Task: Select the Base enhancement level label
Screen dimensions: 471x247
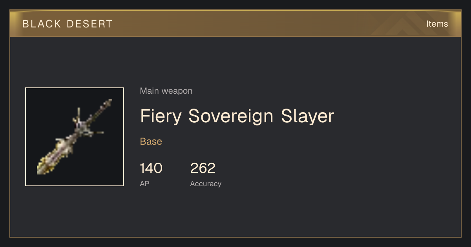Action: tap(151, 142)
